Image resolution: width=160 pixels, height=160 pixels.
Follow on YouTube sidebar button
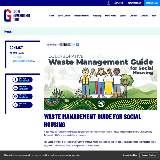(22, 97)
